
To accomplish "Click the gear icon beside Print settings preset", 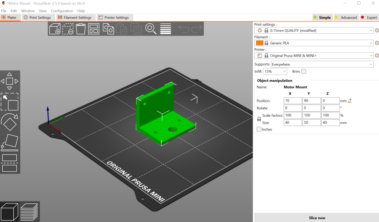I will (x=376, y=30).
